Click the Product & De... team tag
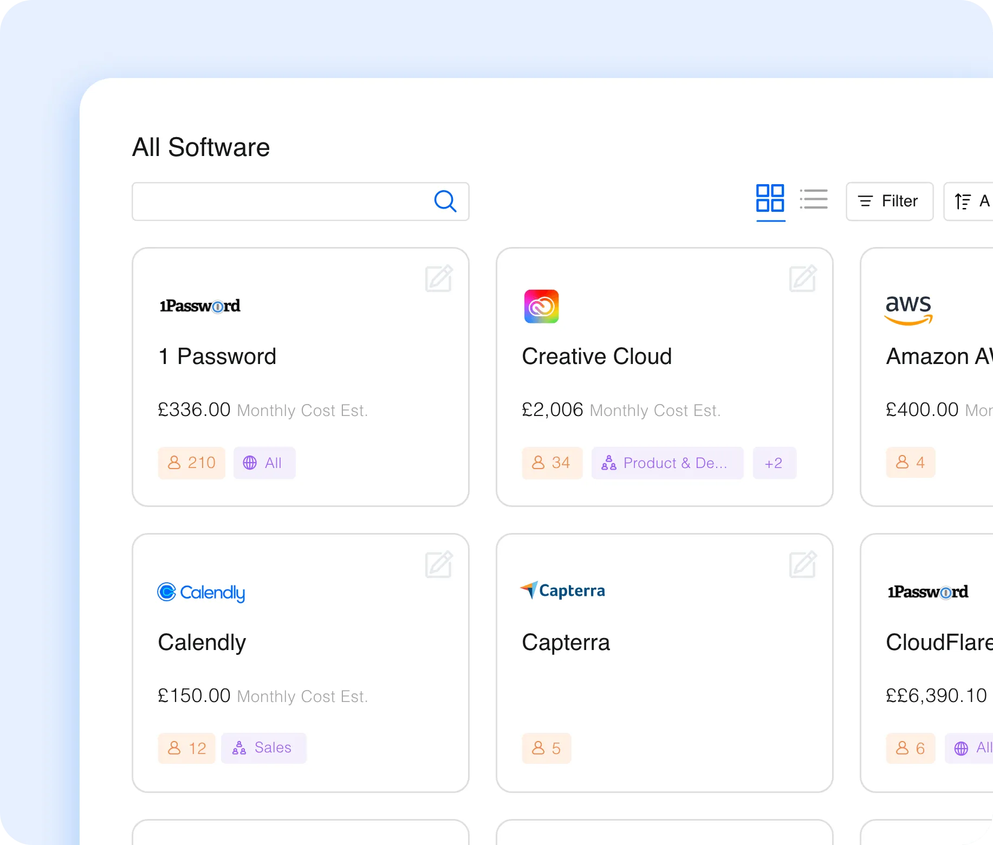Viewport: 993px width, 845px height. point(667,463)
